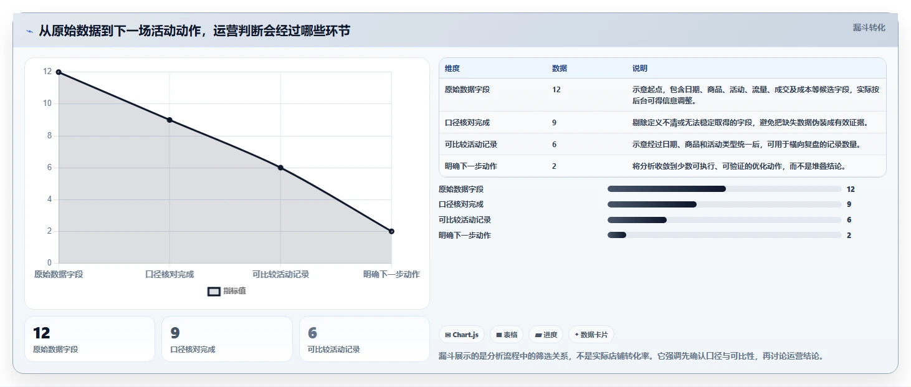Click the 口径核对完成 progress bar
Image resolution: width=911 pixels, height=387 pixels.
725,204
